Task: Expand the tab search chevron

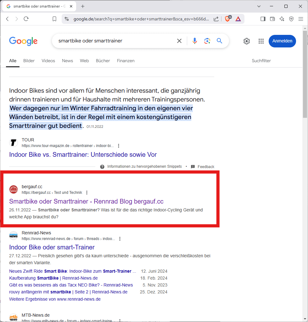Action: tap(259, 6)
